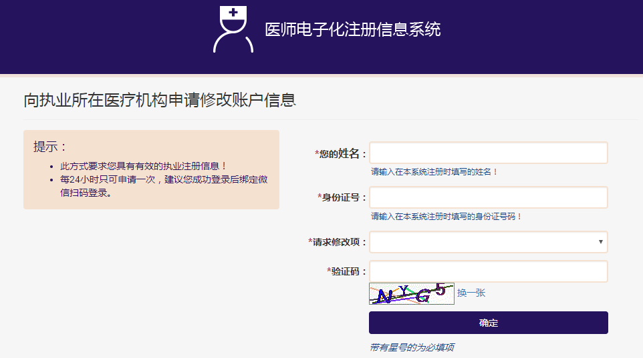
Task: Click the hint text below the name field
Action: [434, 172]
